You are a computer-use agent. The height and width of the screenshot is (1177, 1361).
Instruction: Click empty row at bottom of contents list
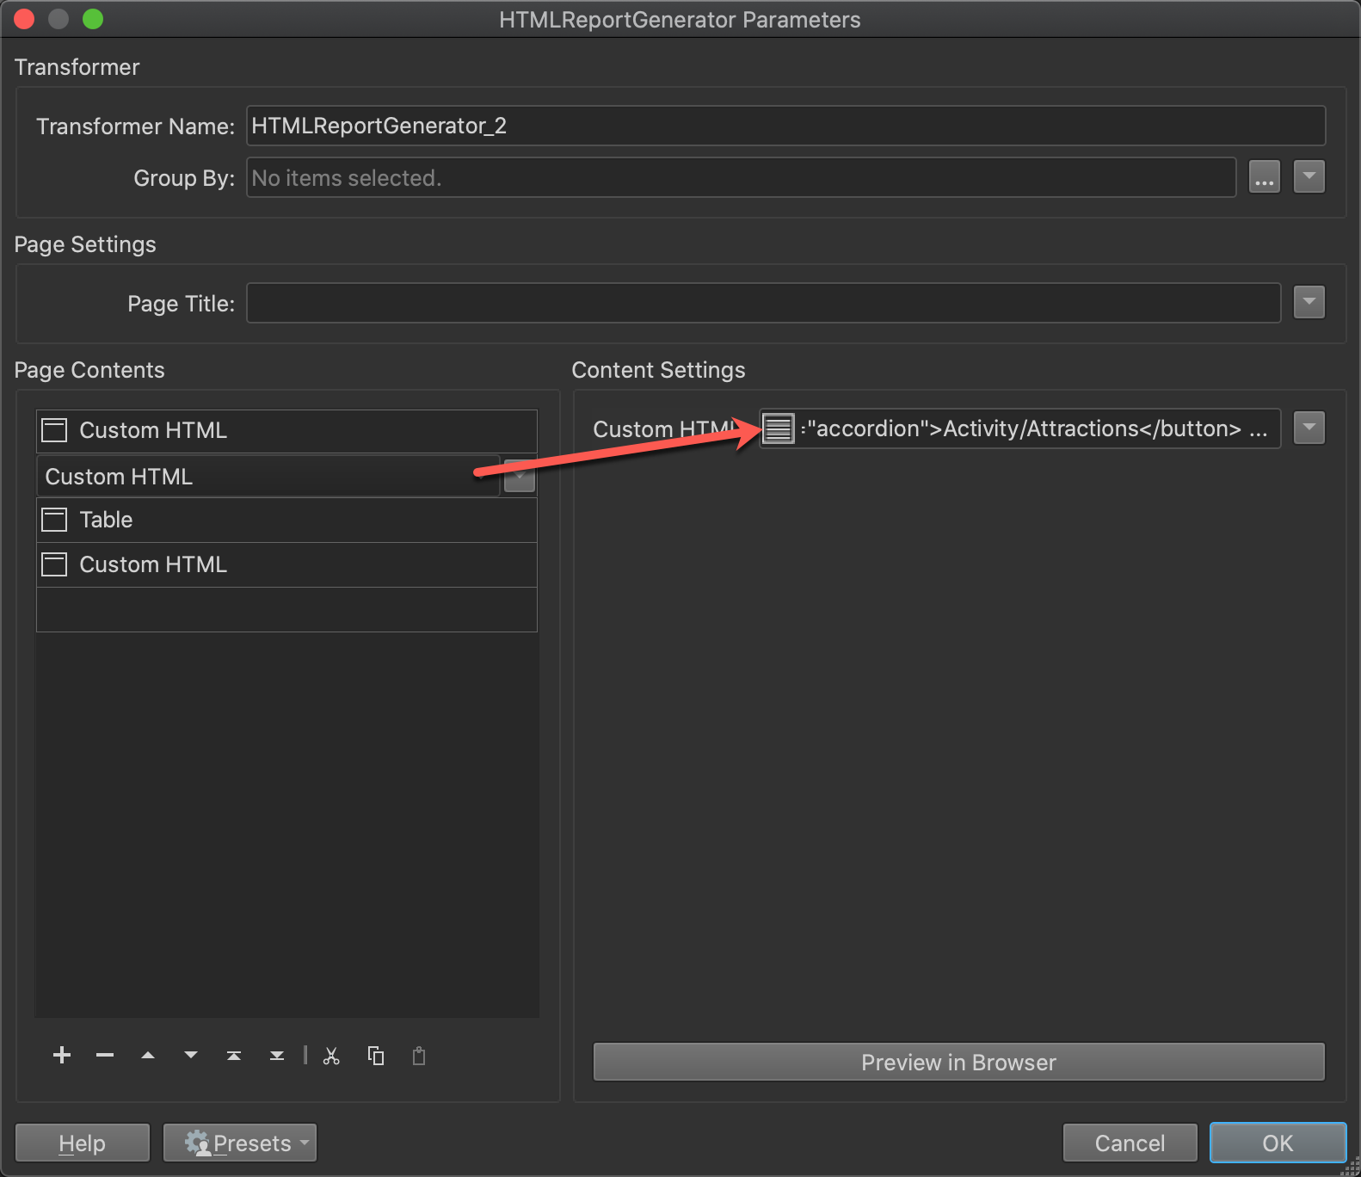(286, 610)
